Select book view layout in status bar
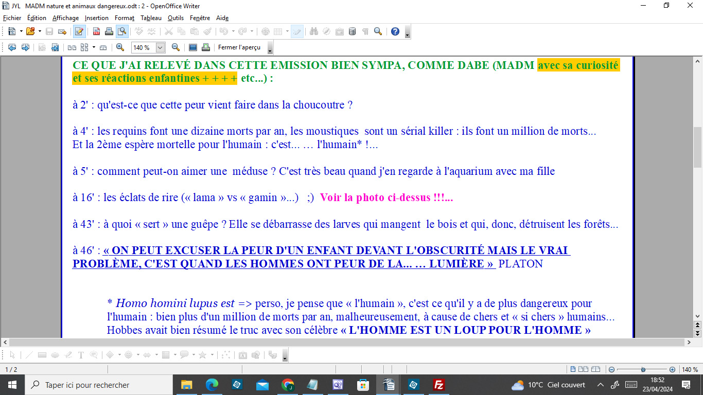Viewport: 703px width, 395px height. tap(595, 369)
